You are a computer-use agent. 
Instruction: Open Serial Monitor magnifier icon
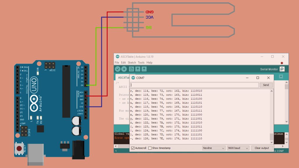tap(282, 69)
